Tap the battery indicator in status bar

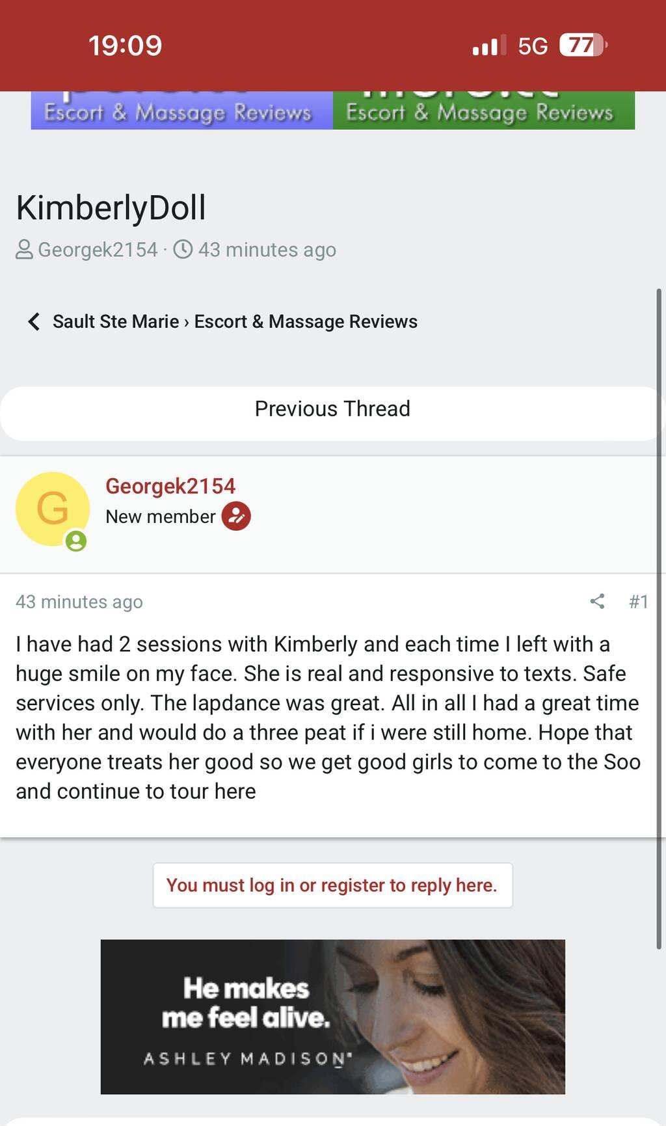(x=583, y=46)
